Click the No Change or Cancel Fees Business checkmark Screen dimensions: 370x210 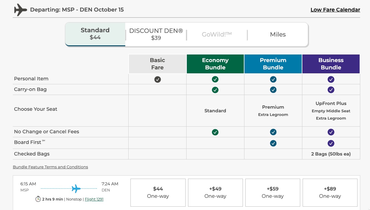[x=331, y=132]
